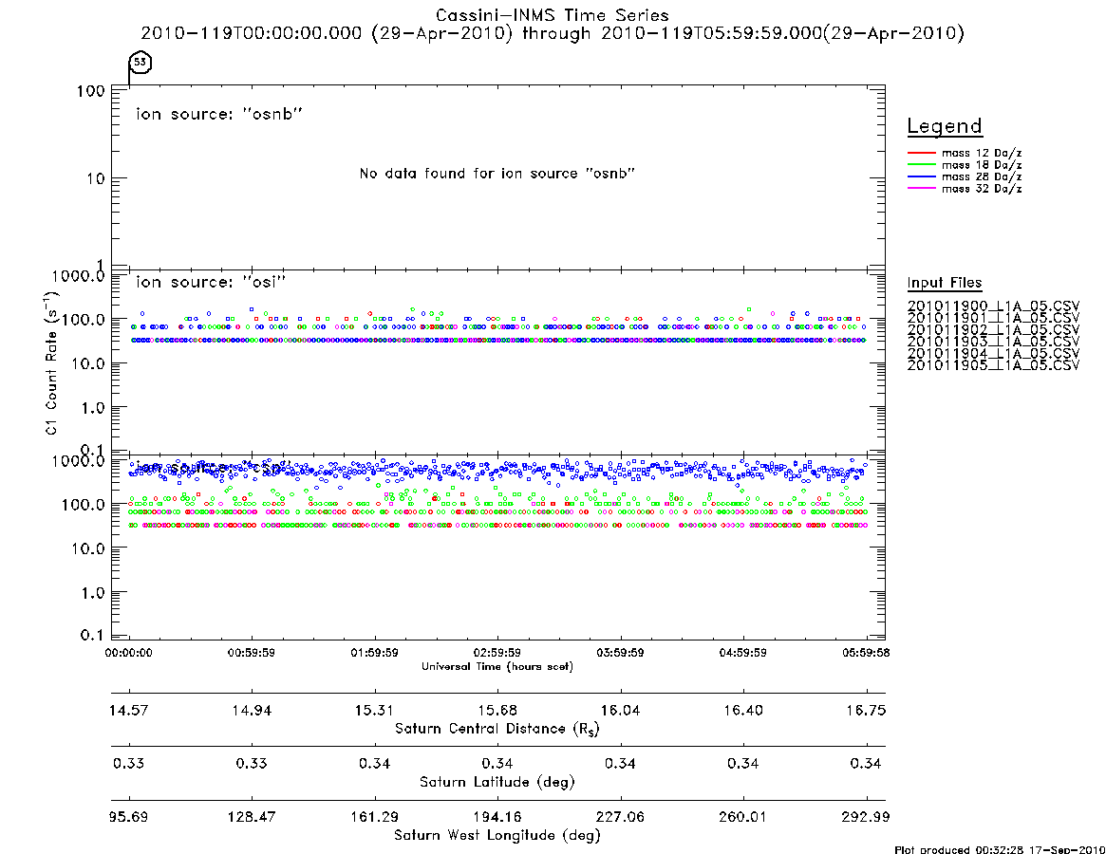1106x854 pixels.
Task: Click the ion source "osi" panel label
Action: tap(211, 282)
